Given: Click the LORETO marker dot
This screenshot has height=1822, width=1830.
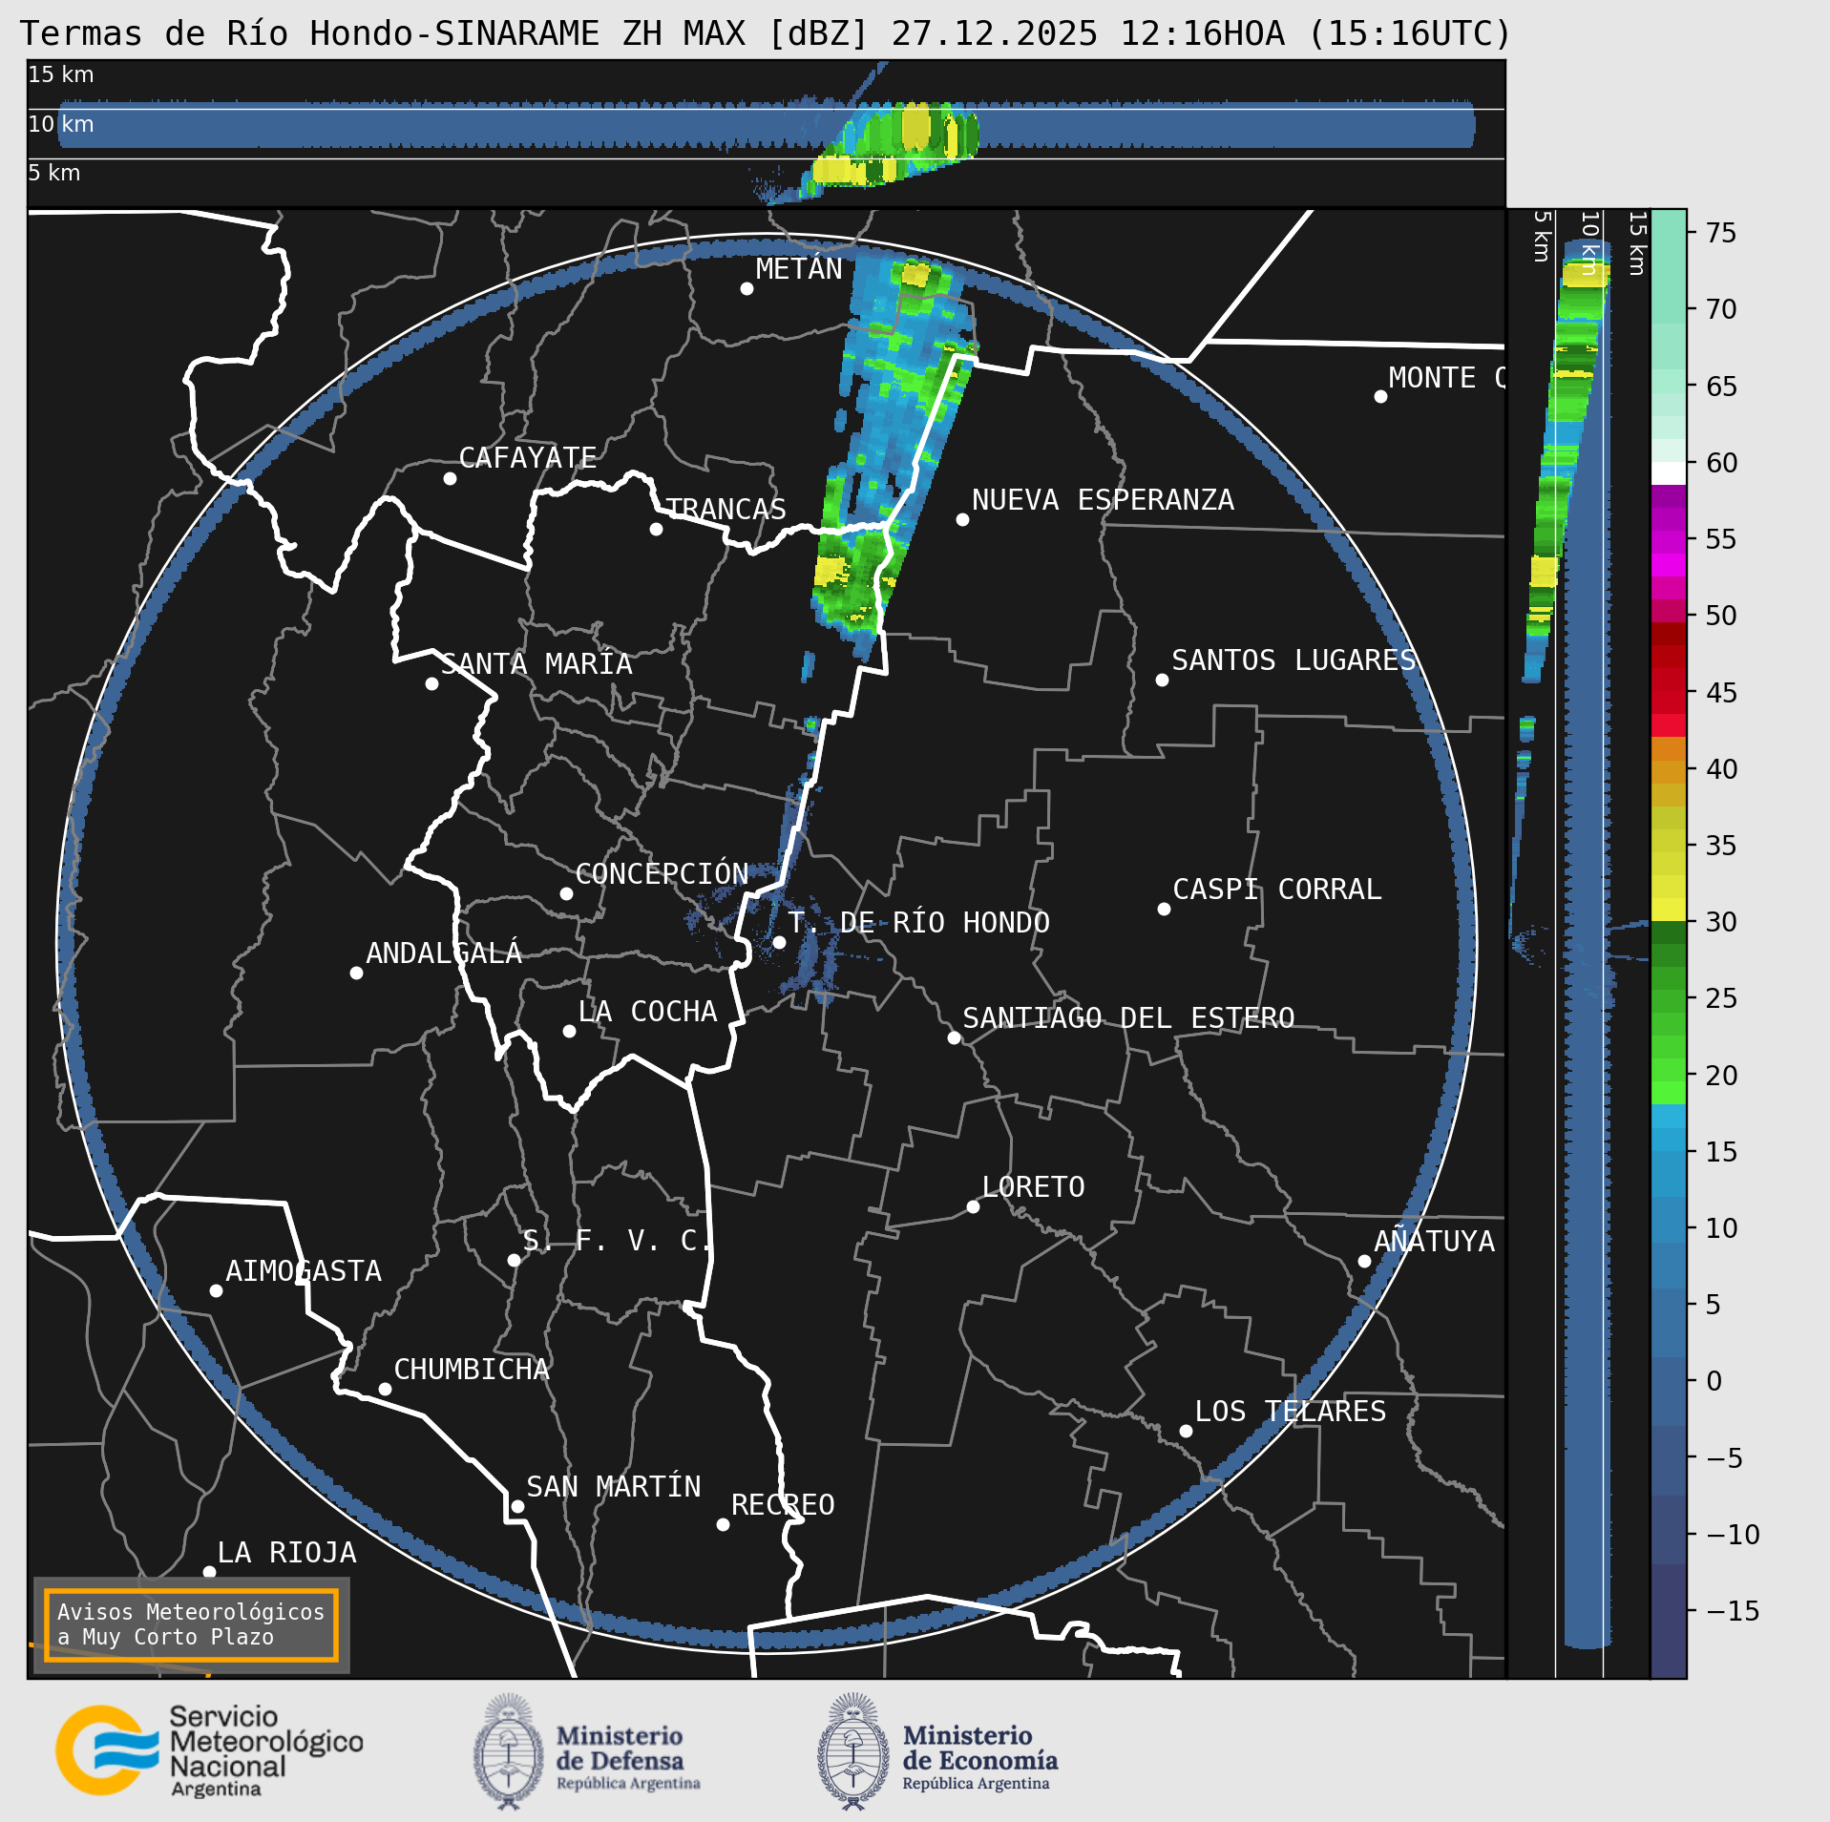Looking at the screenshot, I should click(973, 1206).
